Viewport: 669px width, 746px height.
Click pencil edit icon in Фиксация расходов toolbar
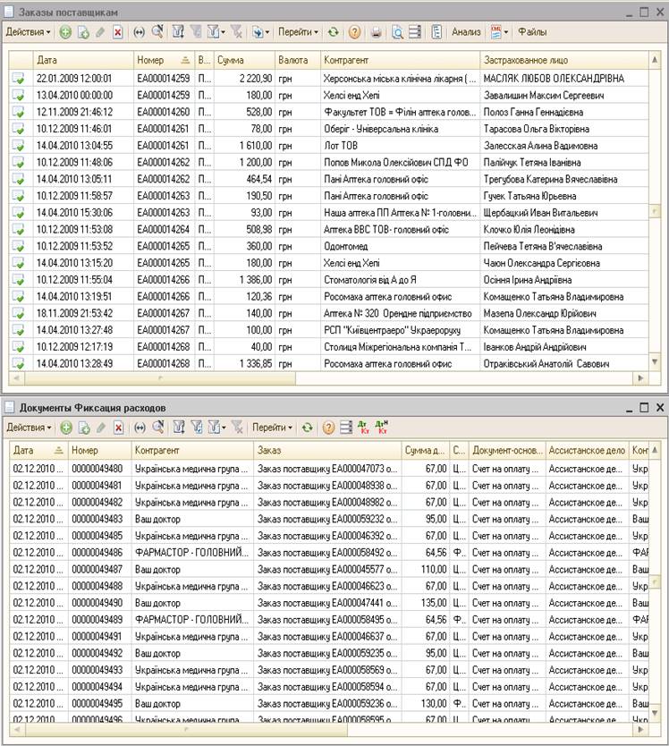click(x=101, y=428)
